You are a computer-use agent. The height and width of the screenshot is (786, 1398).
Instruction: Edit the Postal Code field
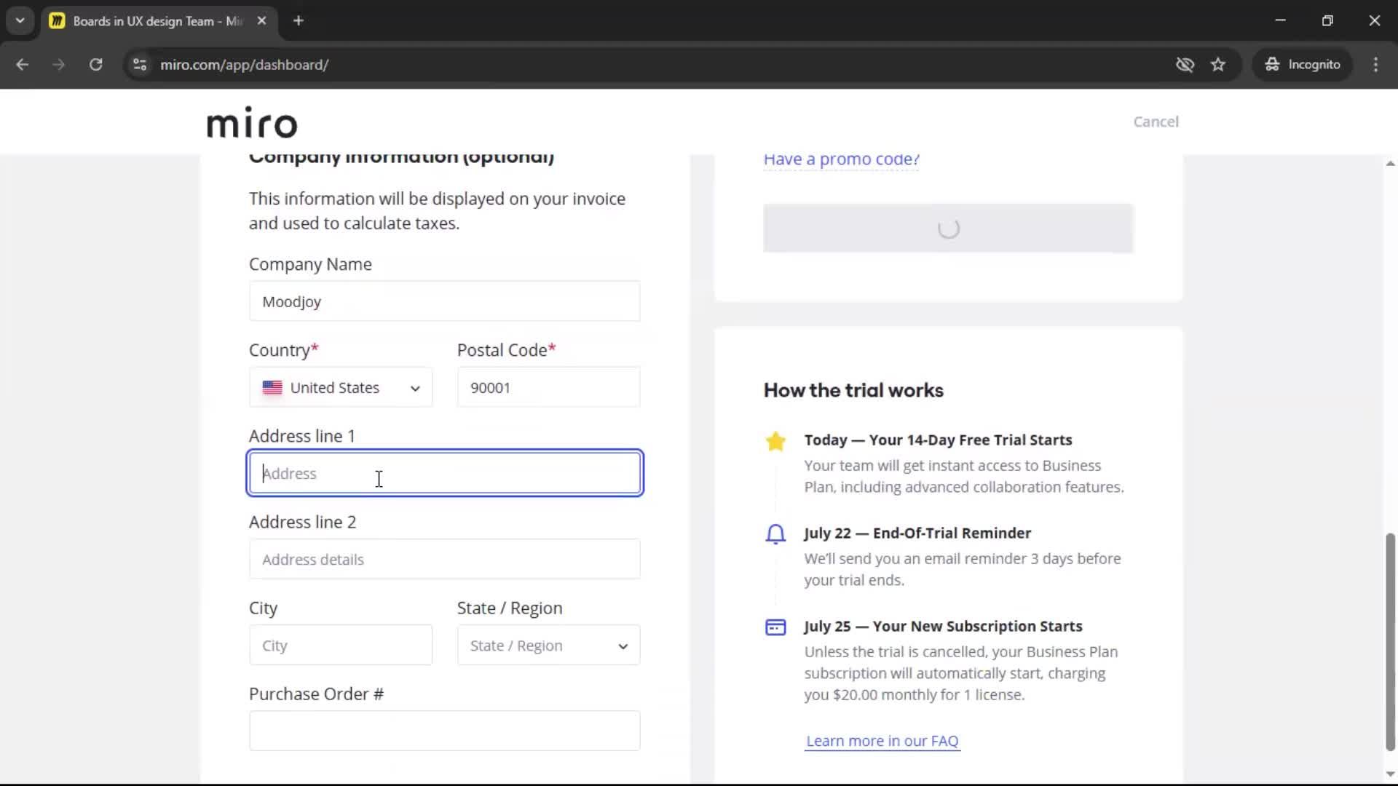coord(548,387)
